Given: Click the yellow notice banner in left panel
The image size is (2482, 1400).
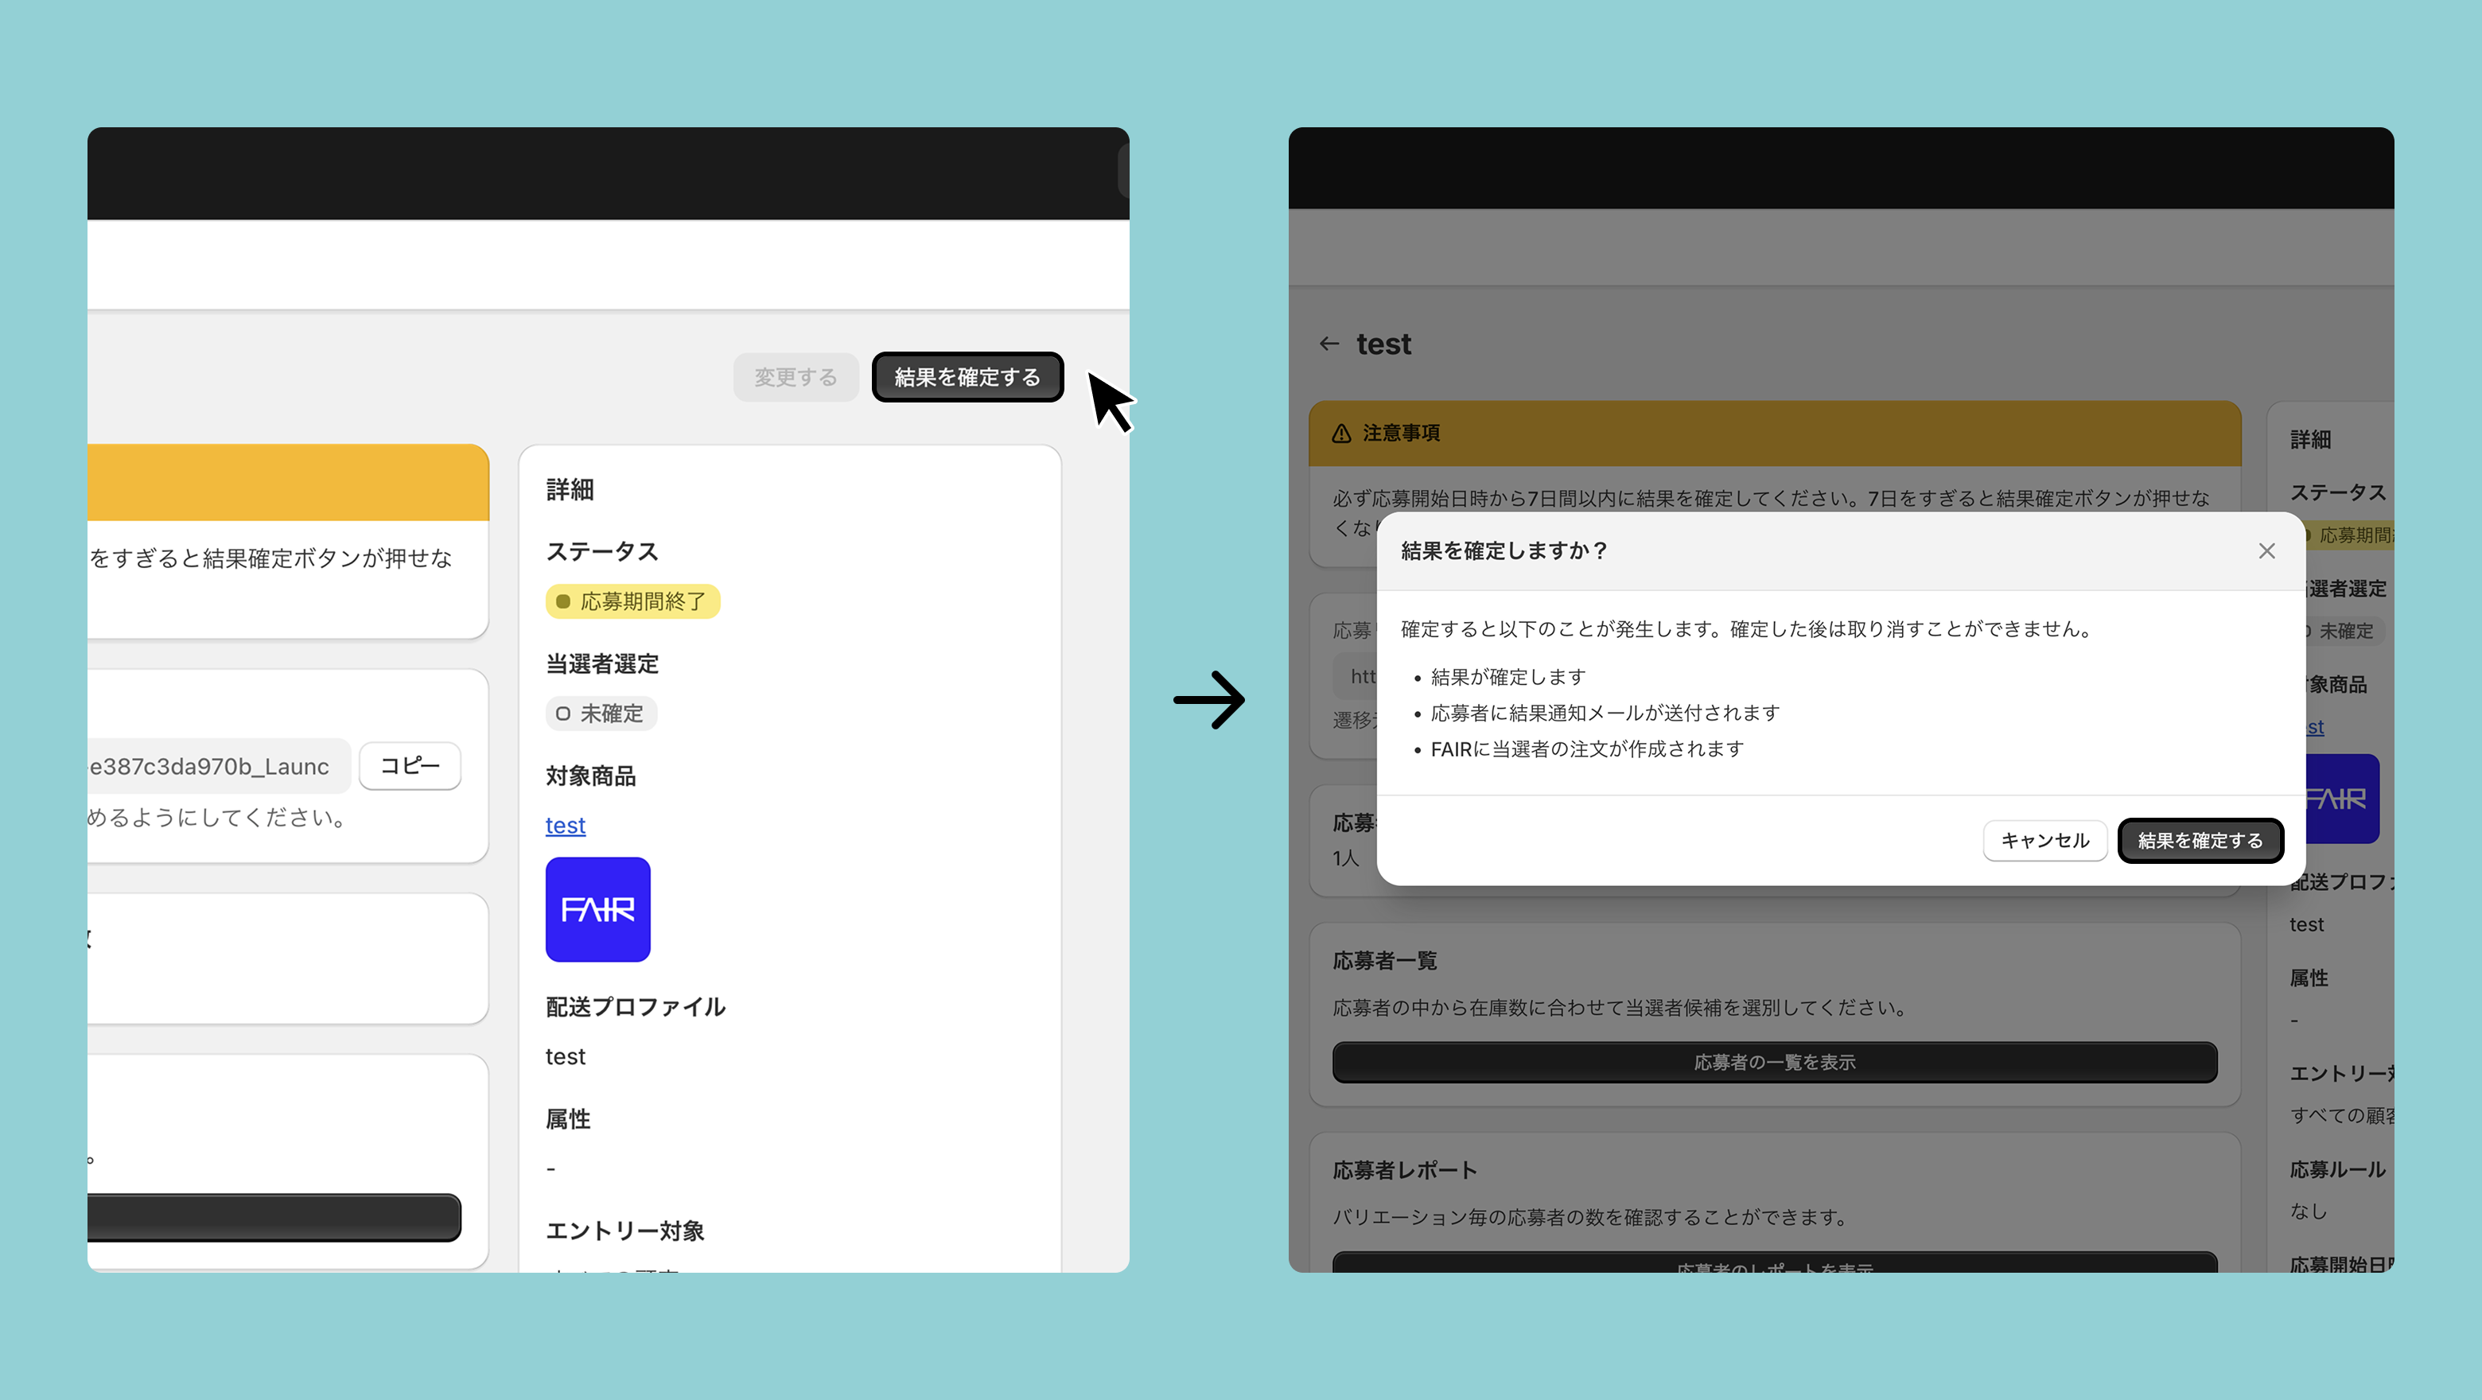Looking at the screenshot, I should point(287,482).
